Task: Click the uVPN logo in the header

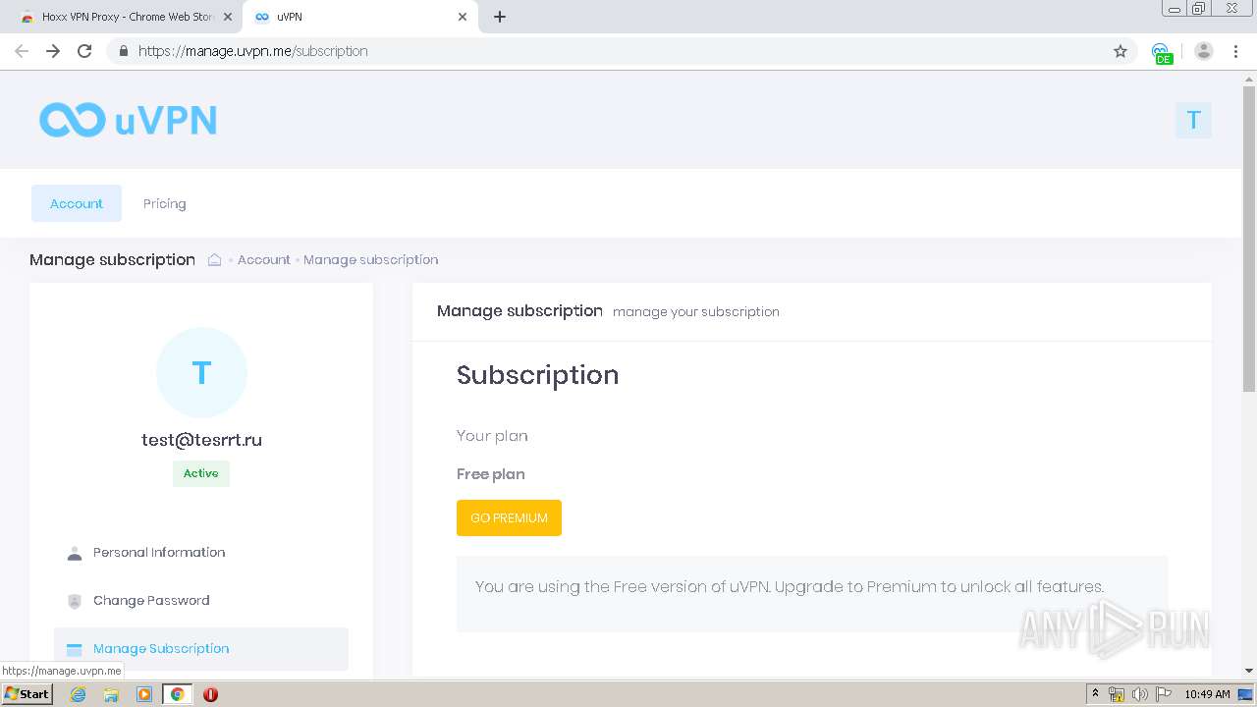Action: (x=128, y=120)
